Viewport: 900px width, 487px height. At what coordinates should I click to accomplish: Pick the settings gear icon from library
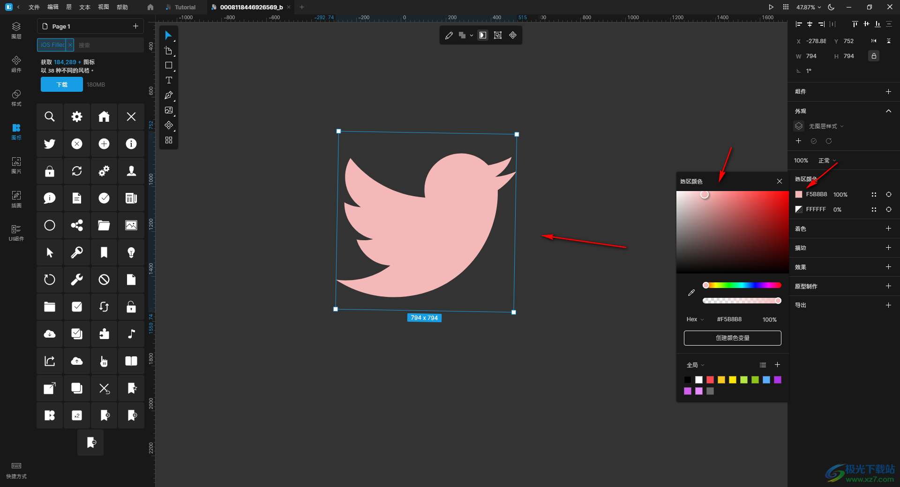[77, 117]
